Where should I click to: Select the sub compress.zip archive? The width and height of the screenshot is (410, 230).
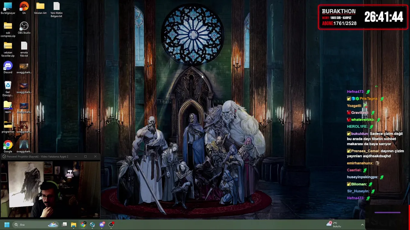8,30
